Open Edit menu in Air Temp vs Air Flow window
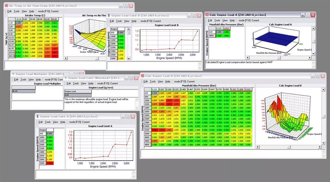Image resolution: width=330 pixels, height=182 pixels. pyautogui.click(x=9, y=11)
